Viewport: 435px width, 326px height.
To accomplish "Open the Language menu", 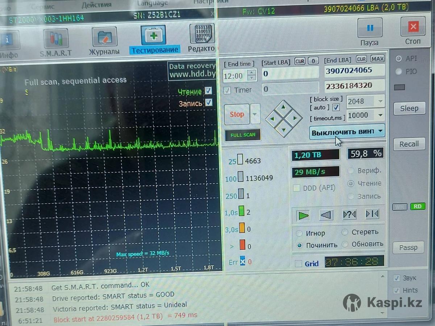I will [x=152, y=4].
